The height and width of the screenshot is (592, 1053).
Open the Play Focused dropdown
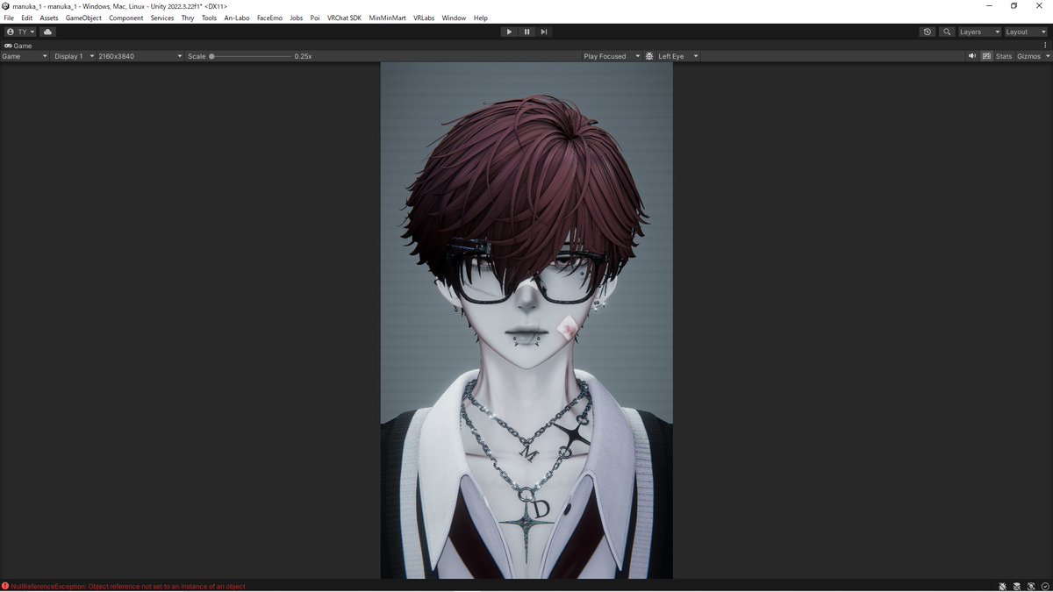pyautogui.click(x=612, y=56)
